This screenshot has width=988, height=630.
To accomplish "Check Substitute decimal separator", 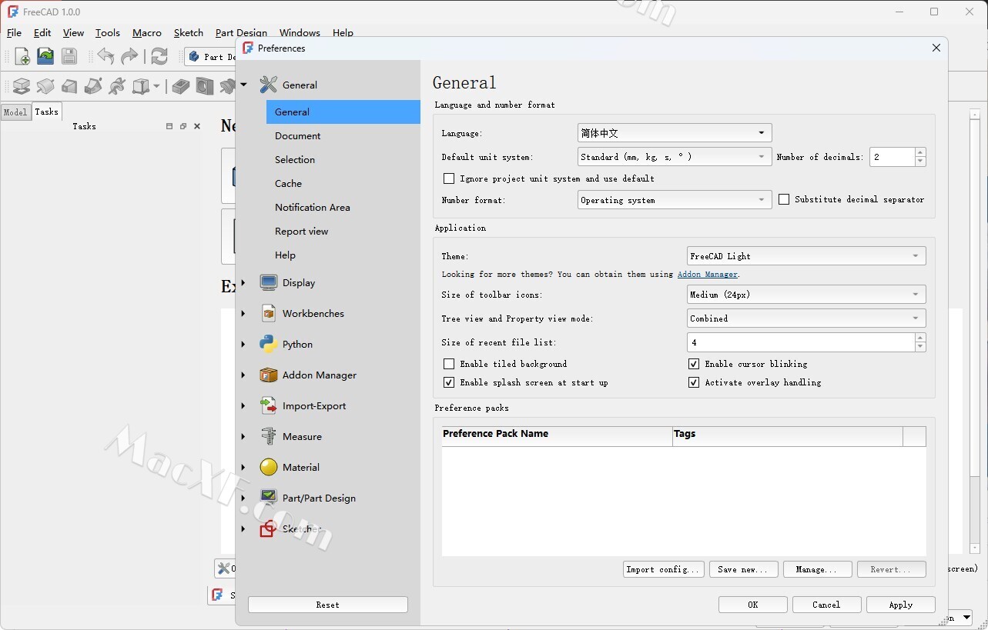I will pyautogui.click(x=784, y=199).
